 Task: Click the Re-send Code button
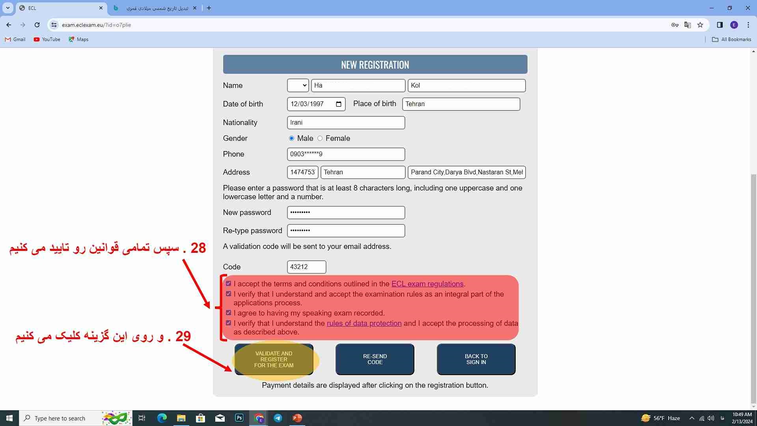pos(375,359)
